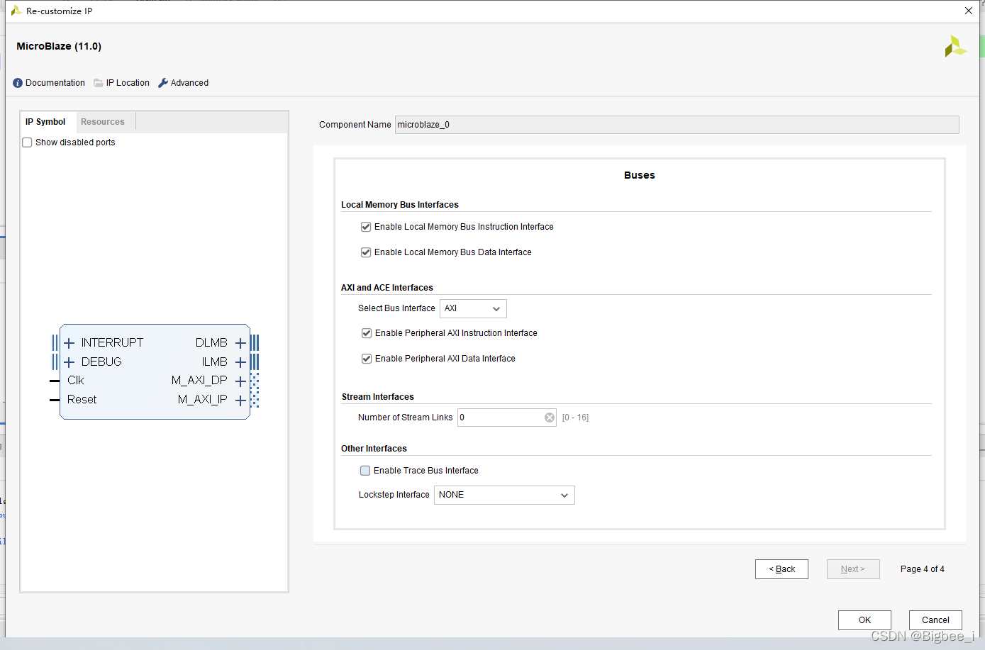Confirm with the OK button
The width and height of the screenshot is (985, 650).
[864, 620]
